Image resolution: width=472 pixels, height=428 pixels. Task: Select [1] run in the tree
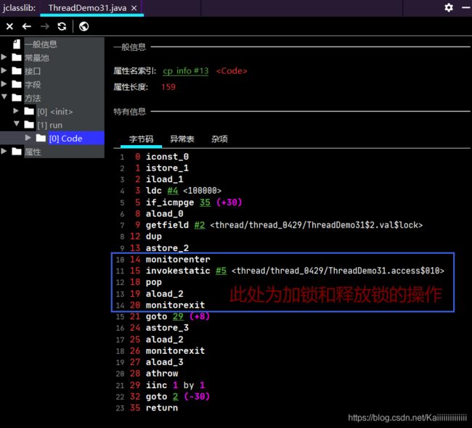[x=50, y=125]
